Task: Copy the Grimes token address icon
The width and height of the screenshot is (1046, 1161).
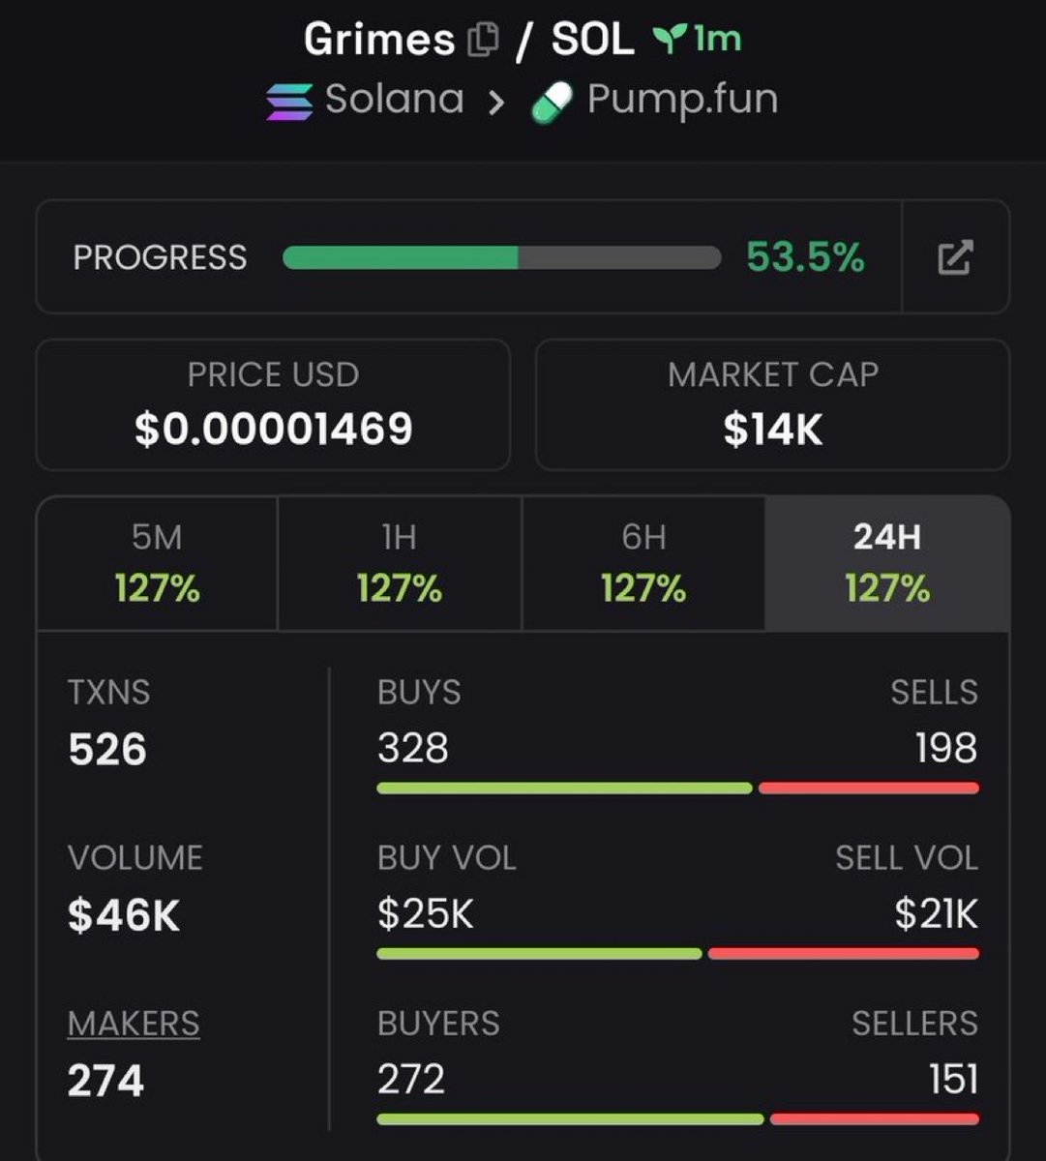Action: 483,41
